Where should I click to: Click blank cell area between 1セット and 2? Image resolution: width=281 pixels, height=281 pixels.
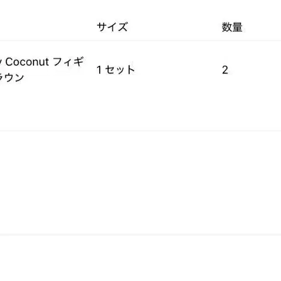[x=178, y=70]
